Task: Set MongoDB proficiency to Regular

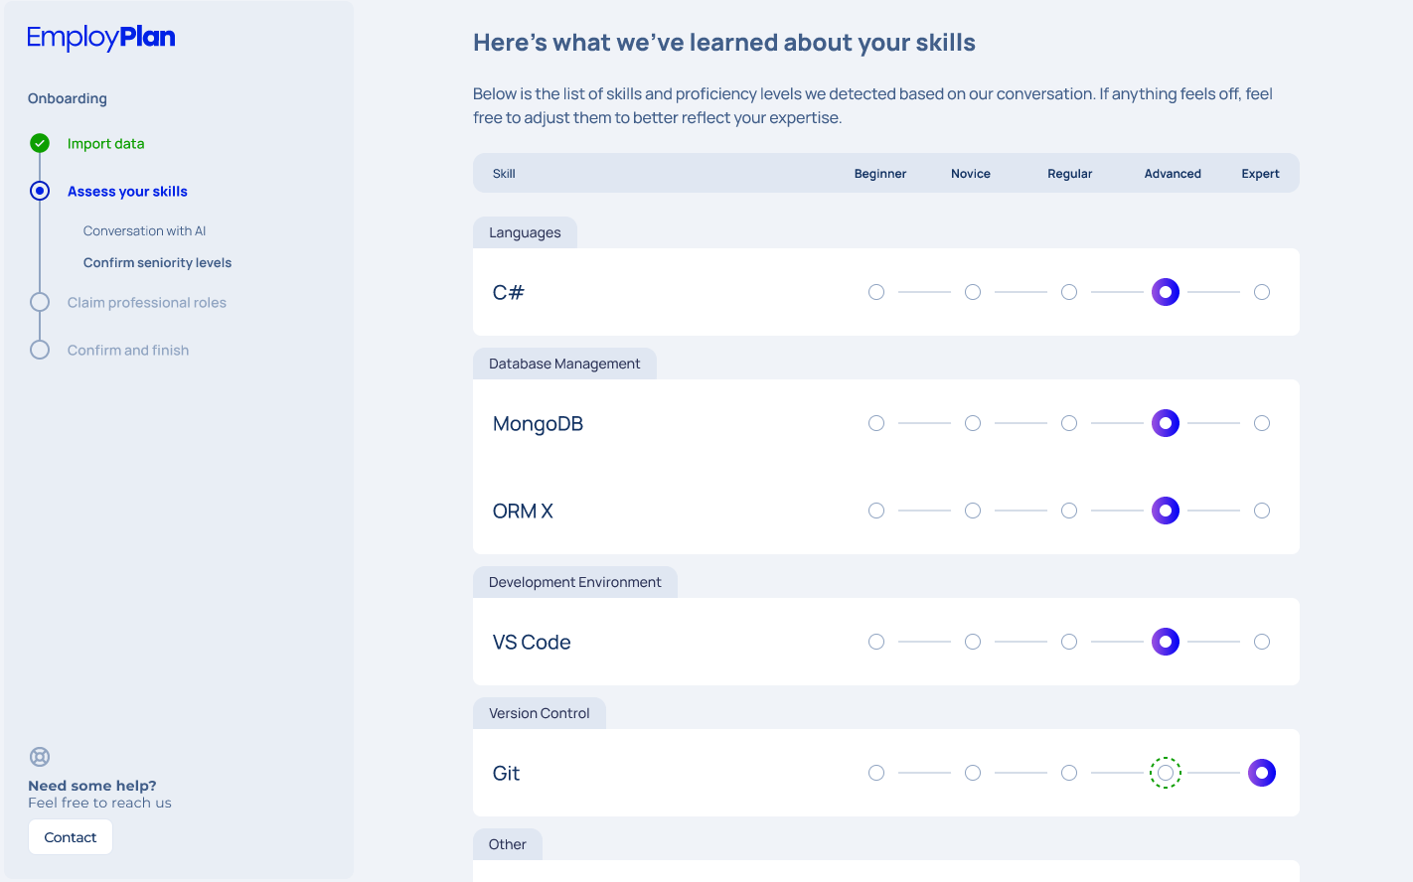Action: pos(1069,423)
